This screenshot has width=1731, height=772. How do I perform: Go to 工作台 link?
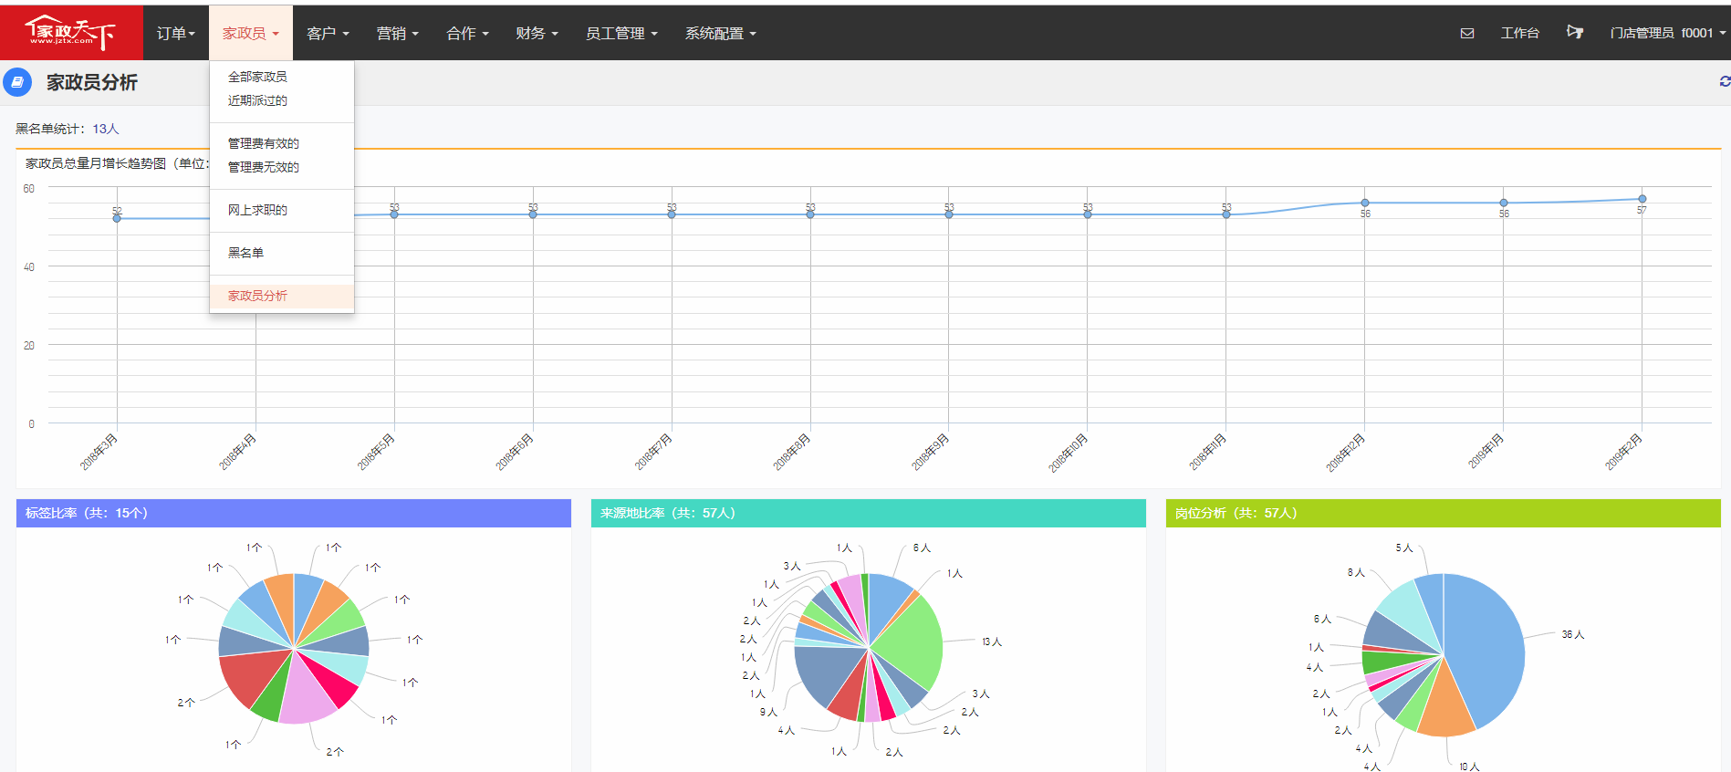click(x=1520, y=34)
